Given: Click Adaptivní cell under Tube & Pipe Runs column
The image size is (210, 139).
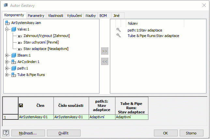Looking at the screenshot, I should (x=132, y=117).
